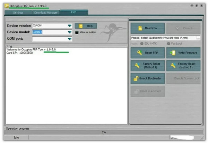Click the Unlock Bootloader button

(x=148, y=78)
